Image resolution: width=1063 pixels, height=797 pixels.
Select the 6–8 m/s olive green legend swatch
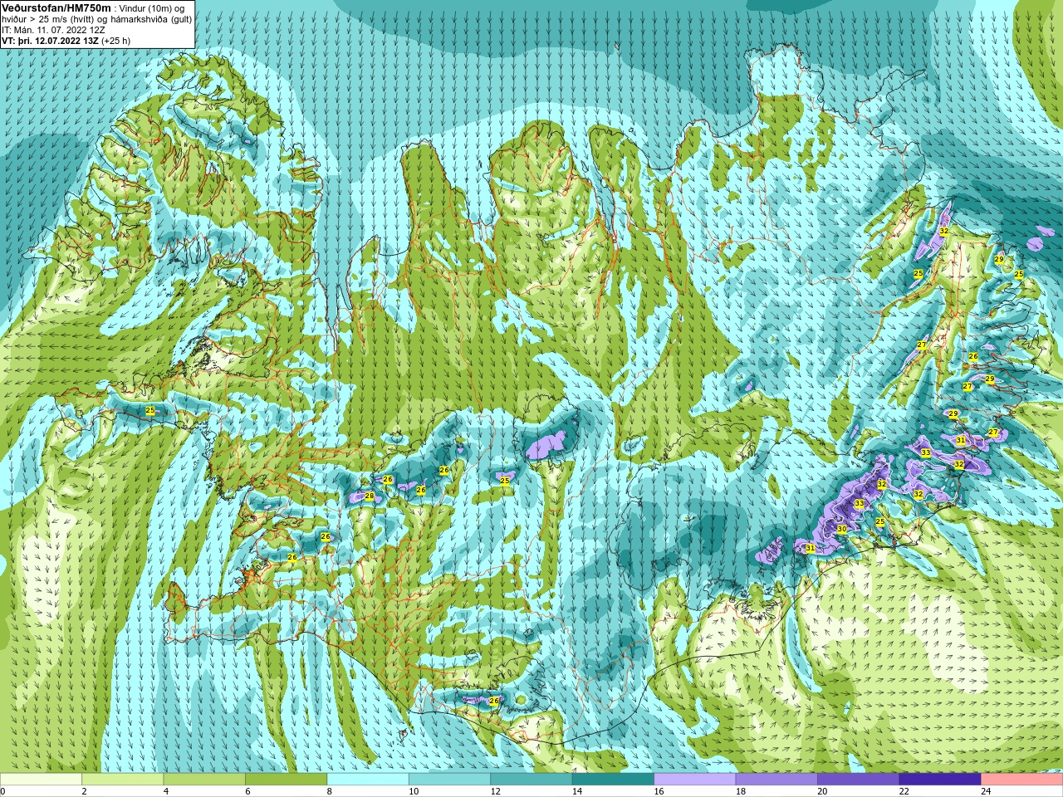287,780
